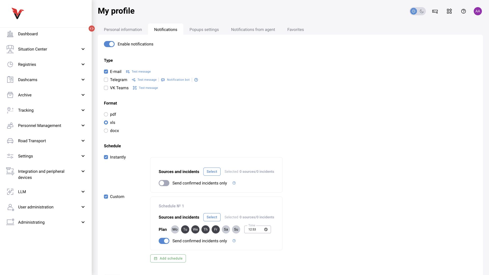Click the Add schedule button
Image resolution: width=489 pixels, height=275 pixels.
(x=168, y=258)
